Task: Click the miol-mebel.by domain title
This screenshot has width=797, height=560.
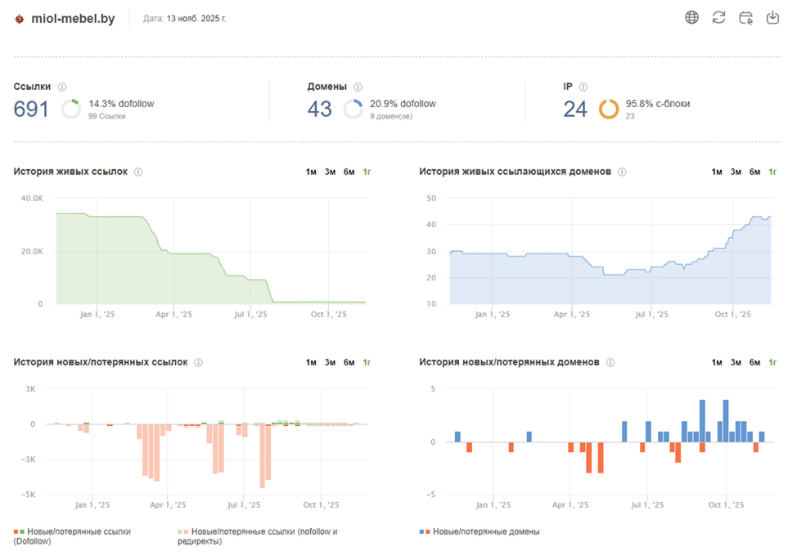Action: [73, 19]
